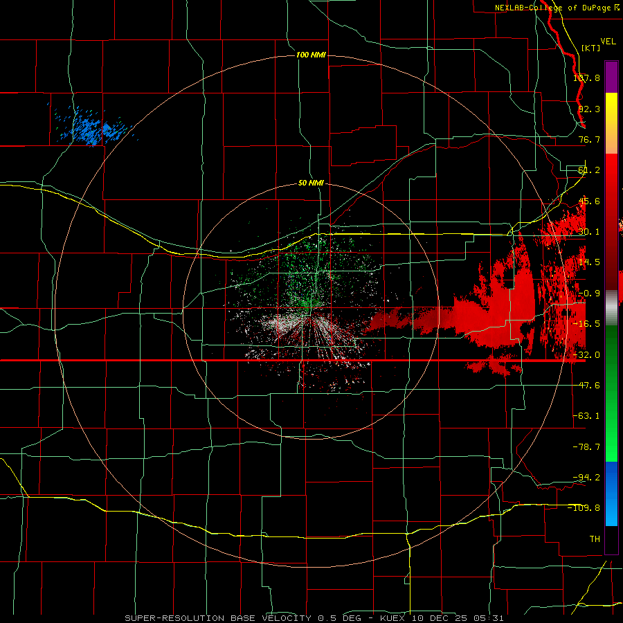Click the -63.1 velocity scale value
The image size is (623, 623).
(x=586, y=415)
